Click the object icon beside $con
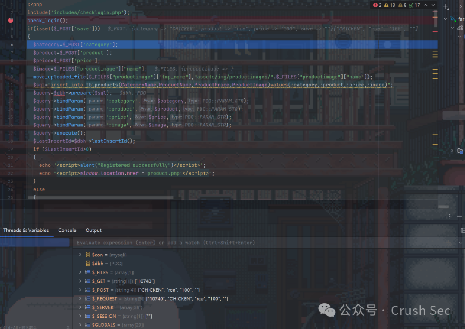This screenshot has height=329, width=465. click(88, 255)
